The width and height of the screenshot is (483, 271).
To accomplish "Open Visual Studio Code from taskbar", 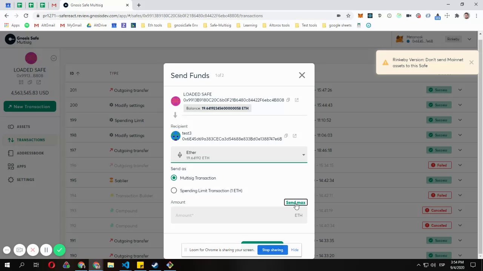I will 125,265.
